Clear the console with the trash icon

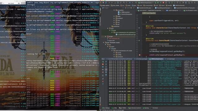pyautogui.click(x=106, y=75)
